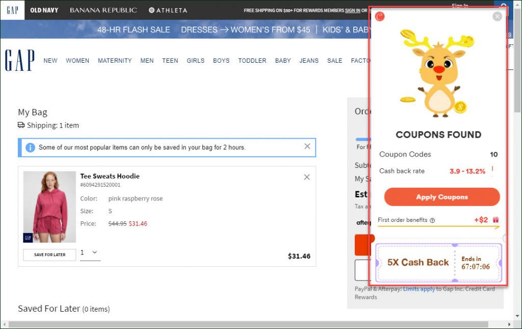Select the Gap brand tab in top bar

[x=12, y=10]
